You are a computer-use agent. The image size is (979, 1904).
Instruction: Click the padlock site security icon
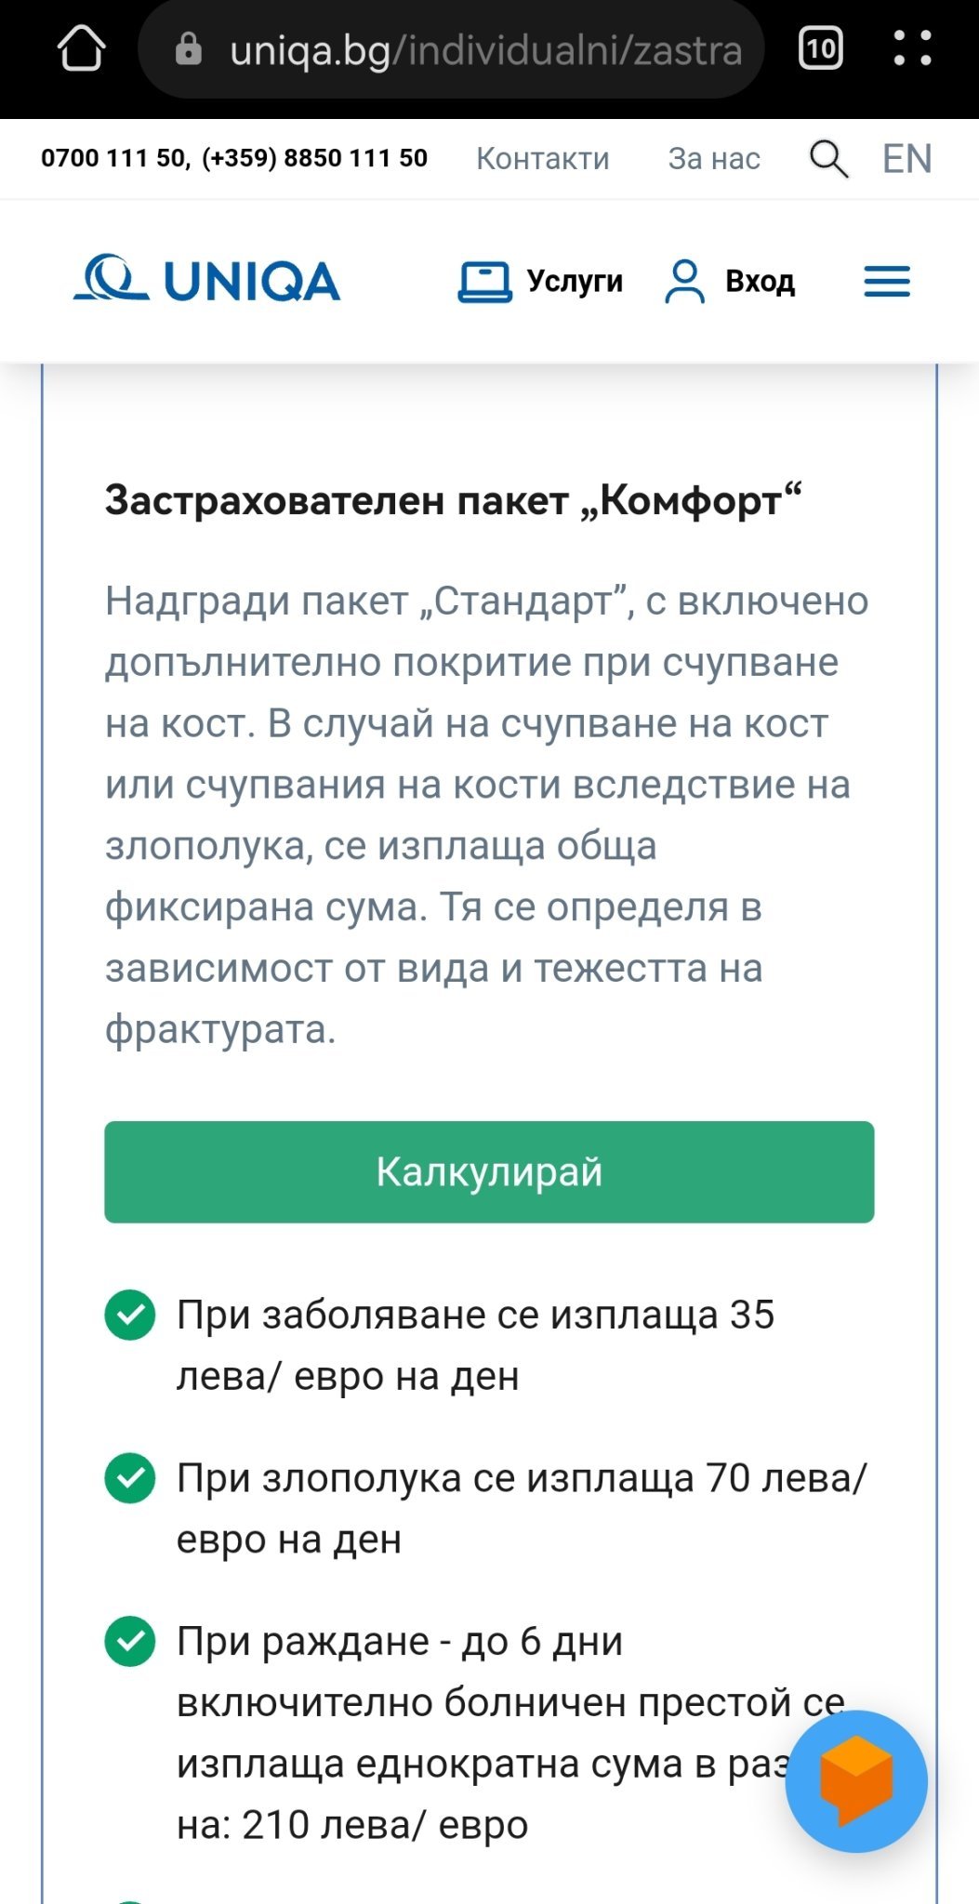(x=189, y=48)
